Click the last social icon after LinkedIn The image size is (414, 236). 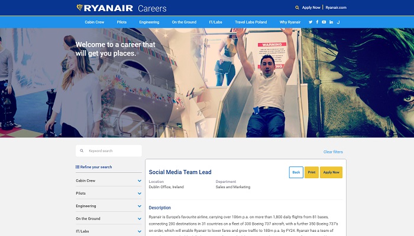click(338, 22)
